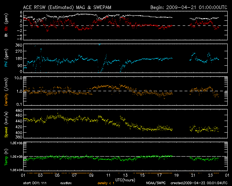Select the Phi (gsm) axis label
Image resolution: width=232 pixels, height=186 pixels.
point(6,60)
